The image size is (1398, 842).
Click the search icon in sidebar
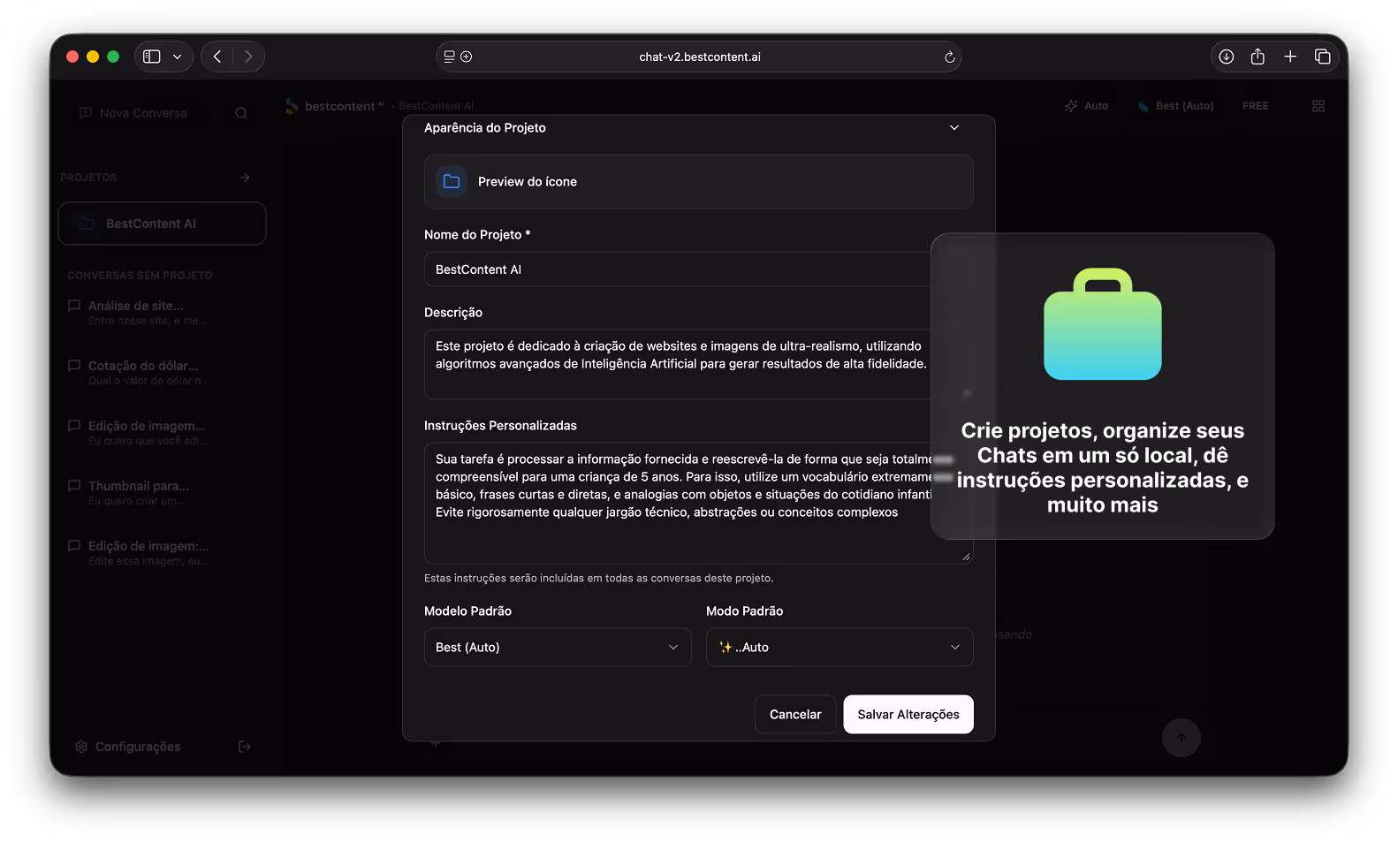pyautogui.click(x=241, y=113)
